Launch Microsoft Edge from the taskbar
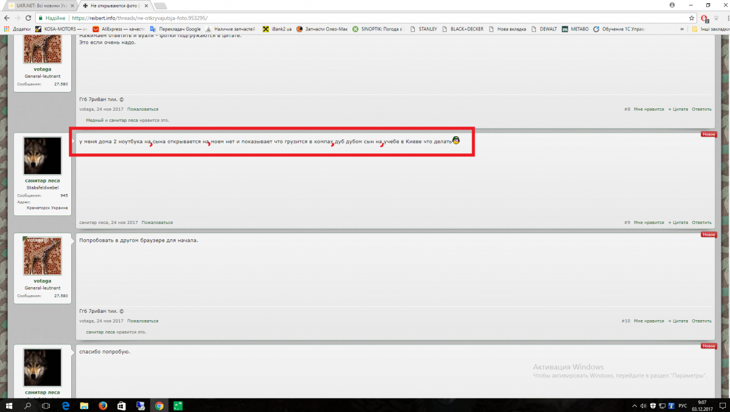The width and height of the screenshot is (730, 412). click(x=65, y=405)
